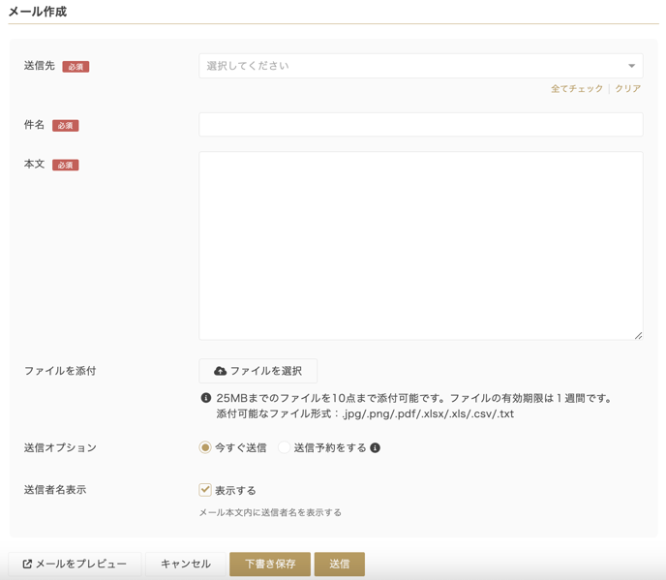
Task: Click the external link icon on メールをプレビュー
Action: point(27,564)
